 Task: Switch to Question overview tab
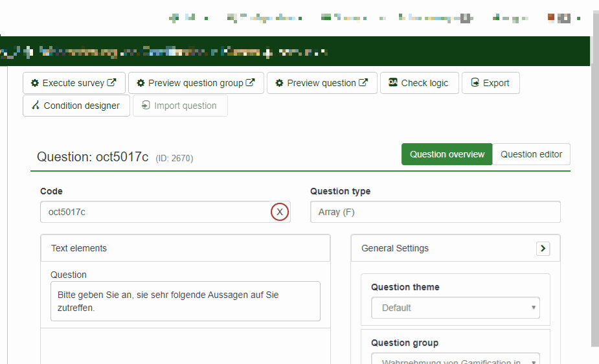coord(447,154)
